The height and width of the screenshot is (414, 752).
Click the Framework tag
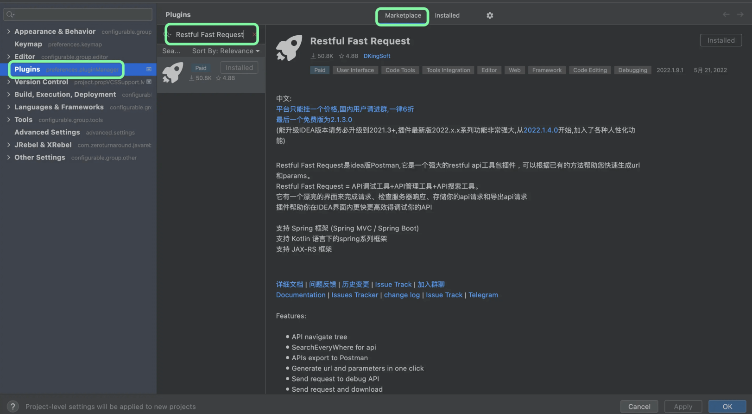click(547, 70)
